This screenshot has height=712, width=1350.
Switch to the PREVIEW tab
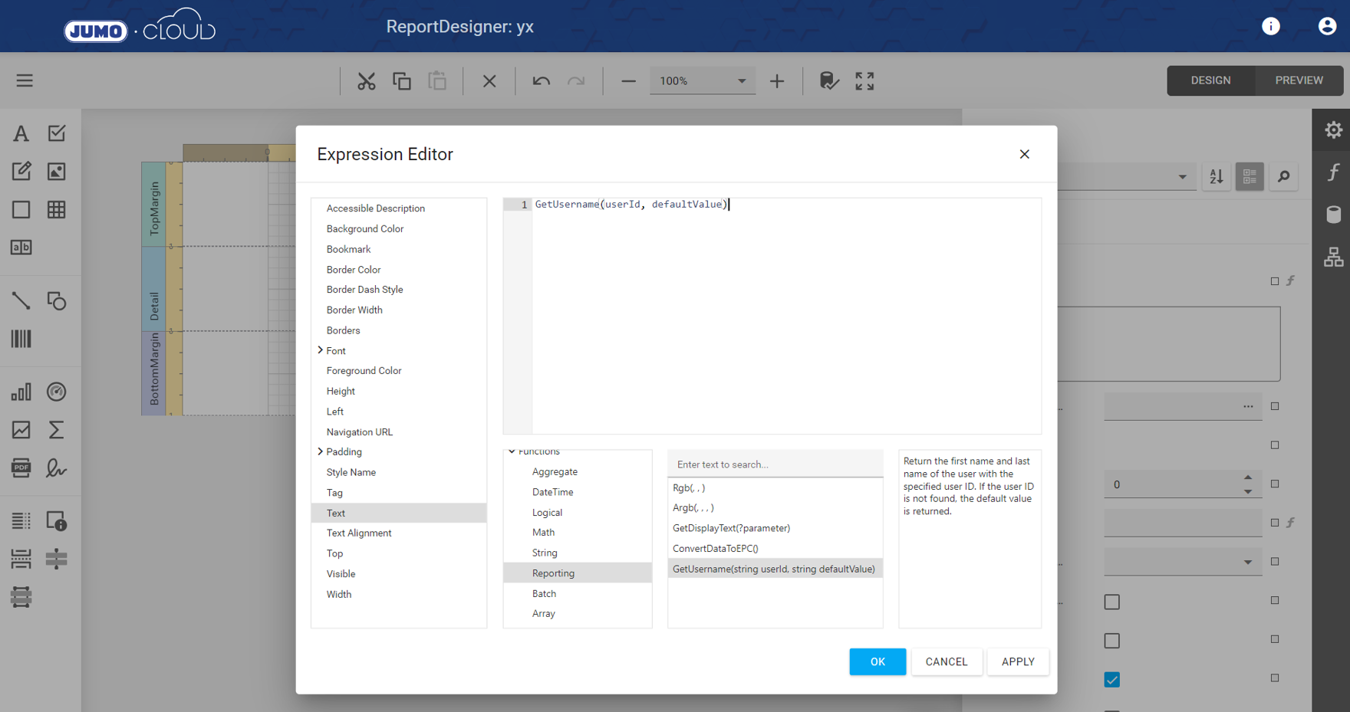tap(1299, 80)
